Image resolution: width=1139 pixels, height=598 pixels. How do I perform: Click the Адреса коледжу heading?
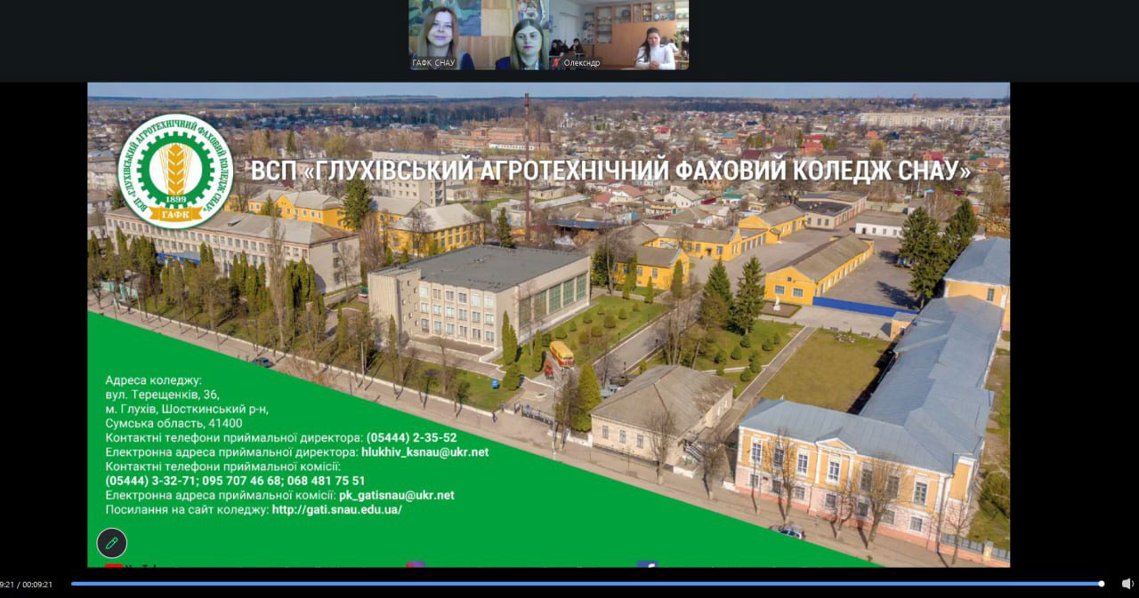(x=154, y=380)
